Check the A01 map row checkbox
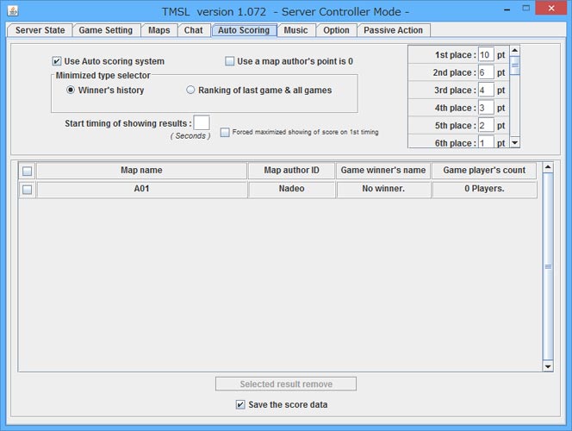The width and height of the screenshot is (572, 431). (x=27, y=190)
